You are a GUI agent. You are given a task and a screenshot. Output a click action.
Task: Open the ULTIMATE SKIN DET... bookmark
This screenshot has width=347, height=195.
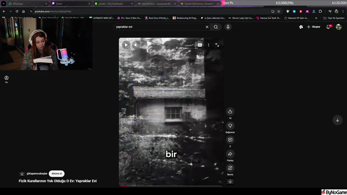pos(102,18)
